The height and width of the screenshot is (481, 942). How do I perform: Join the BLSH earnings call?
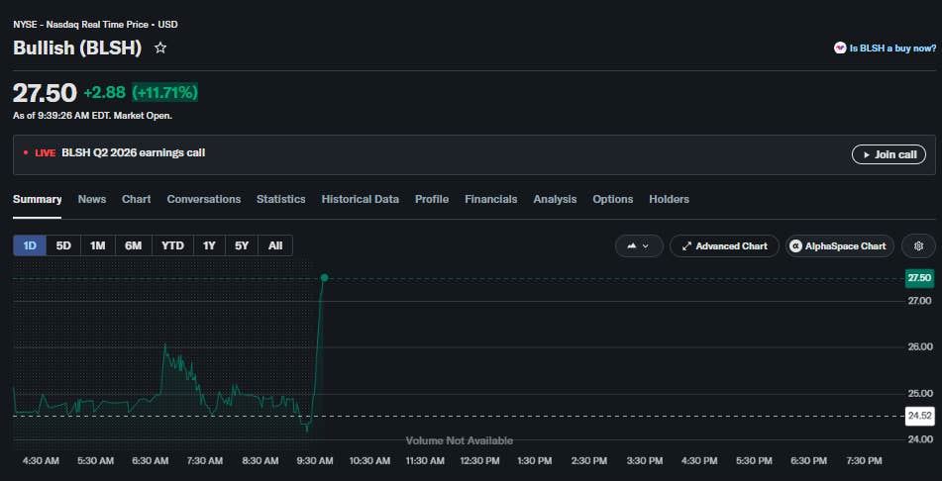pyautogui.click(x=889, y=155)
